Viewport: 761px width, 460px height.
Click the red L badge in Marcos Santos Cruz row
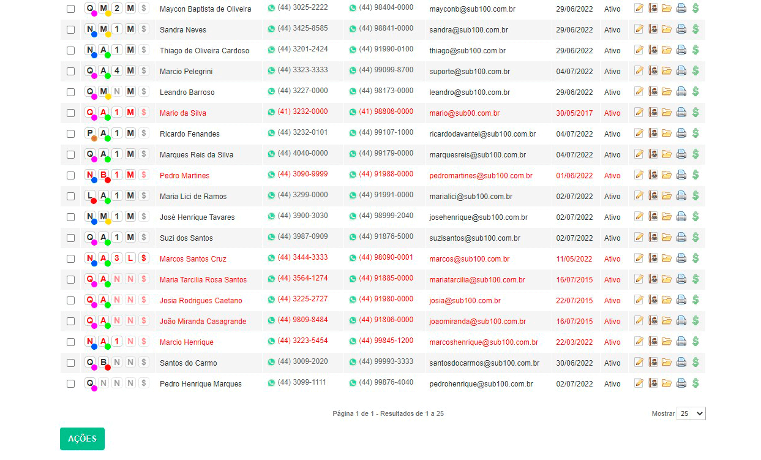point(130,258)
